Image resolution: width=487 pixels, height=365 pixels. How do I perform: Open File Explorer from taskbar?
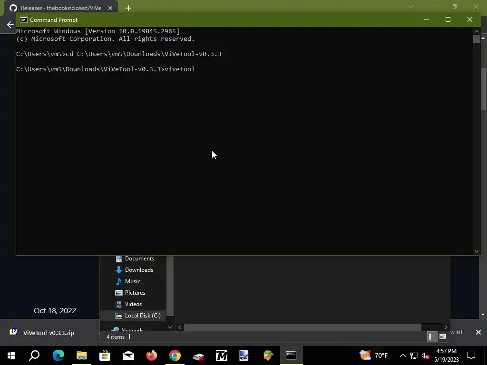[x=82, y=355]
